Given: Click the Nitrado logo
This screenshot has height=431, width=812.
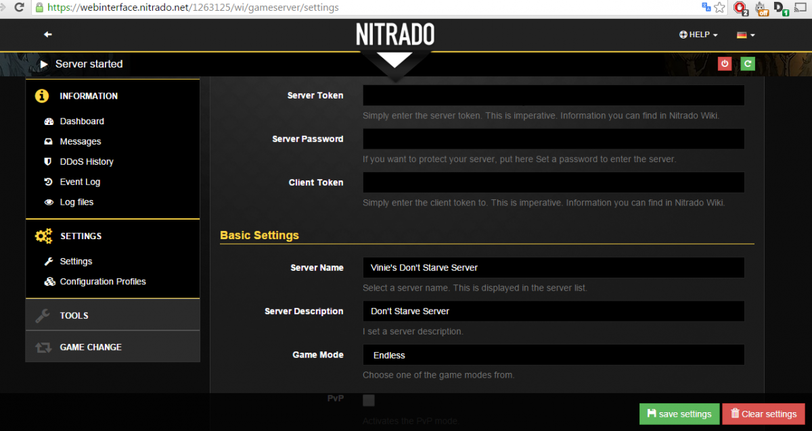Looking at the screenshot, I should 395,34.
